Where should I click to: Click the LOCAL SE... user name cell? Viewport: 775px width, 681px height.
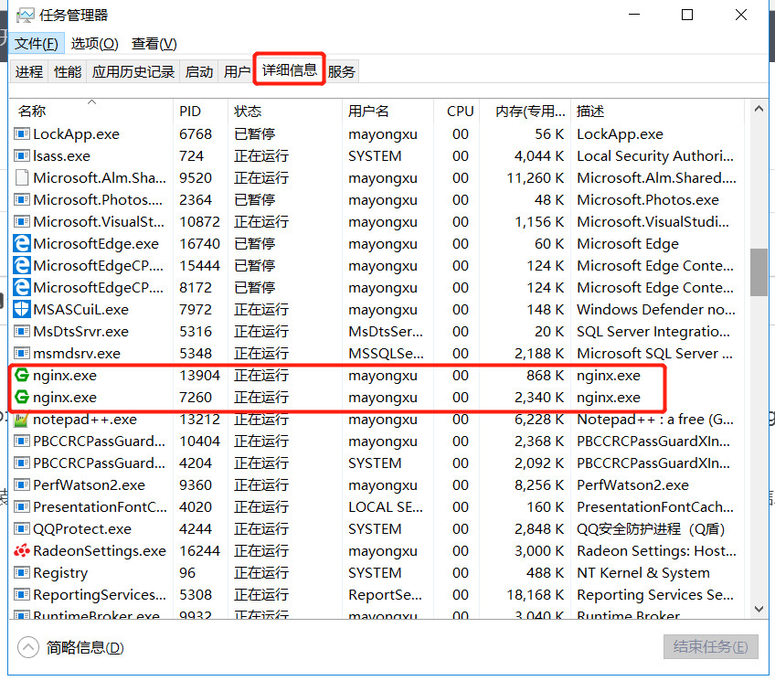pos(386,506)
